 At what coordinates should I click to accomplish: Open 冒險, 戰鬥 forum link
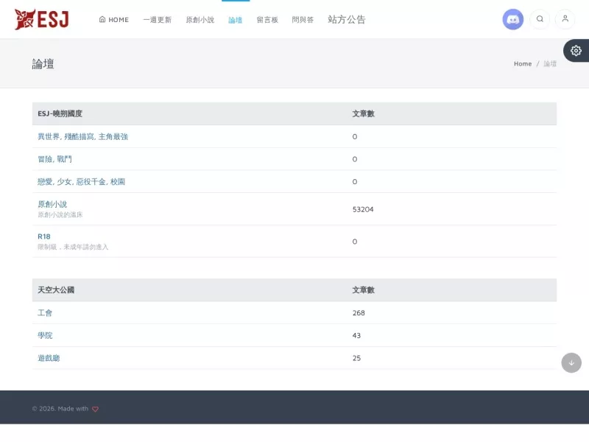(54, 159)
